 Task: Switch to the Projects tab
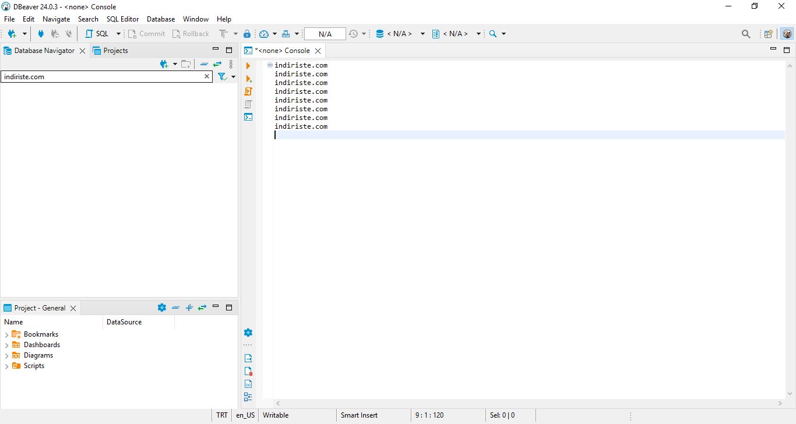(111, 51)
